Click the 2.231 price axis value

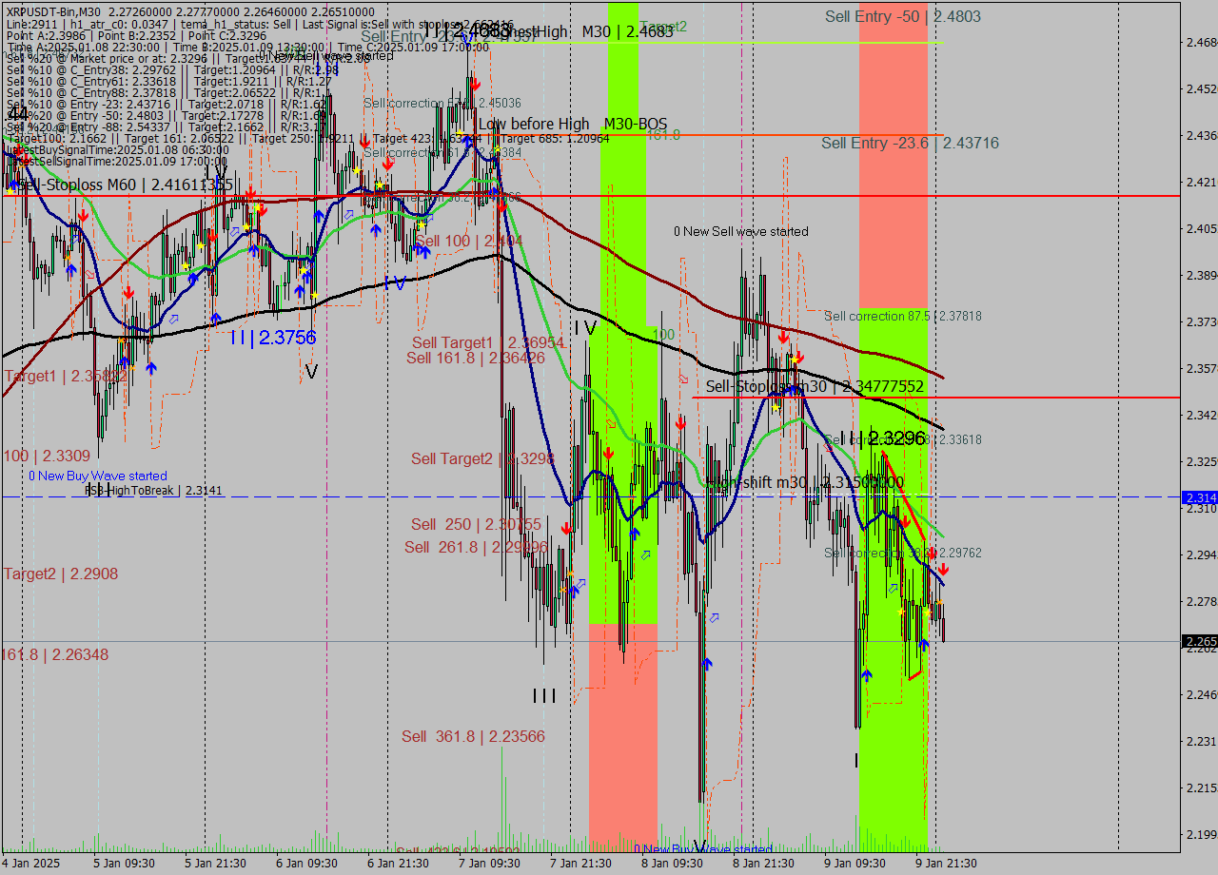click(x=1200, y=741)
